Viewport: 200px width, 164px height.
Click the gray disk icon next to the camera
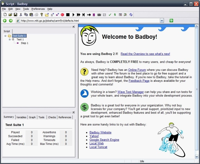(104, 15)
